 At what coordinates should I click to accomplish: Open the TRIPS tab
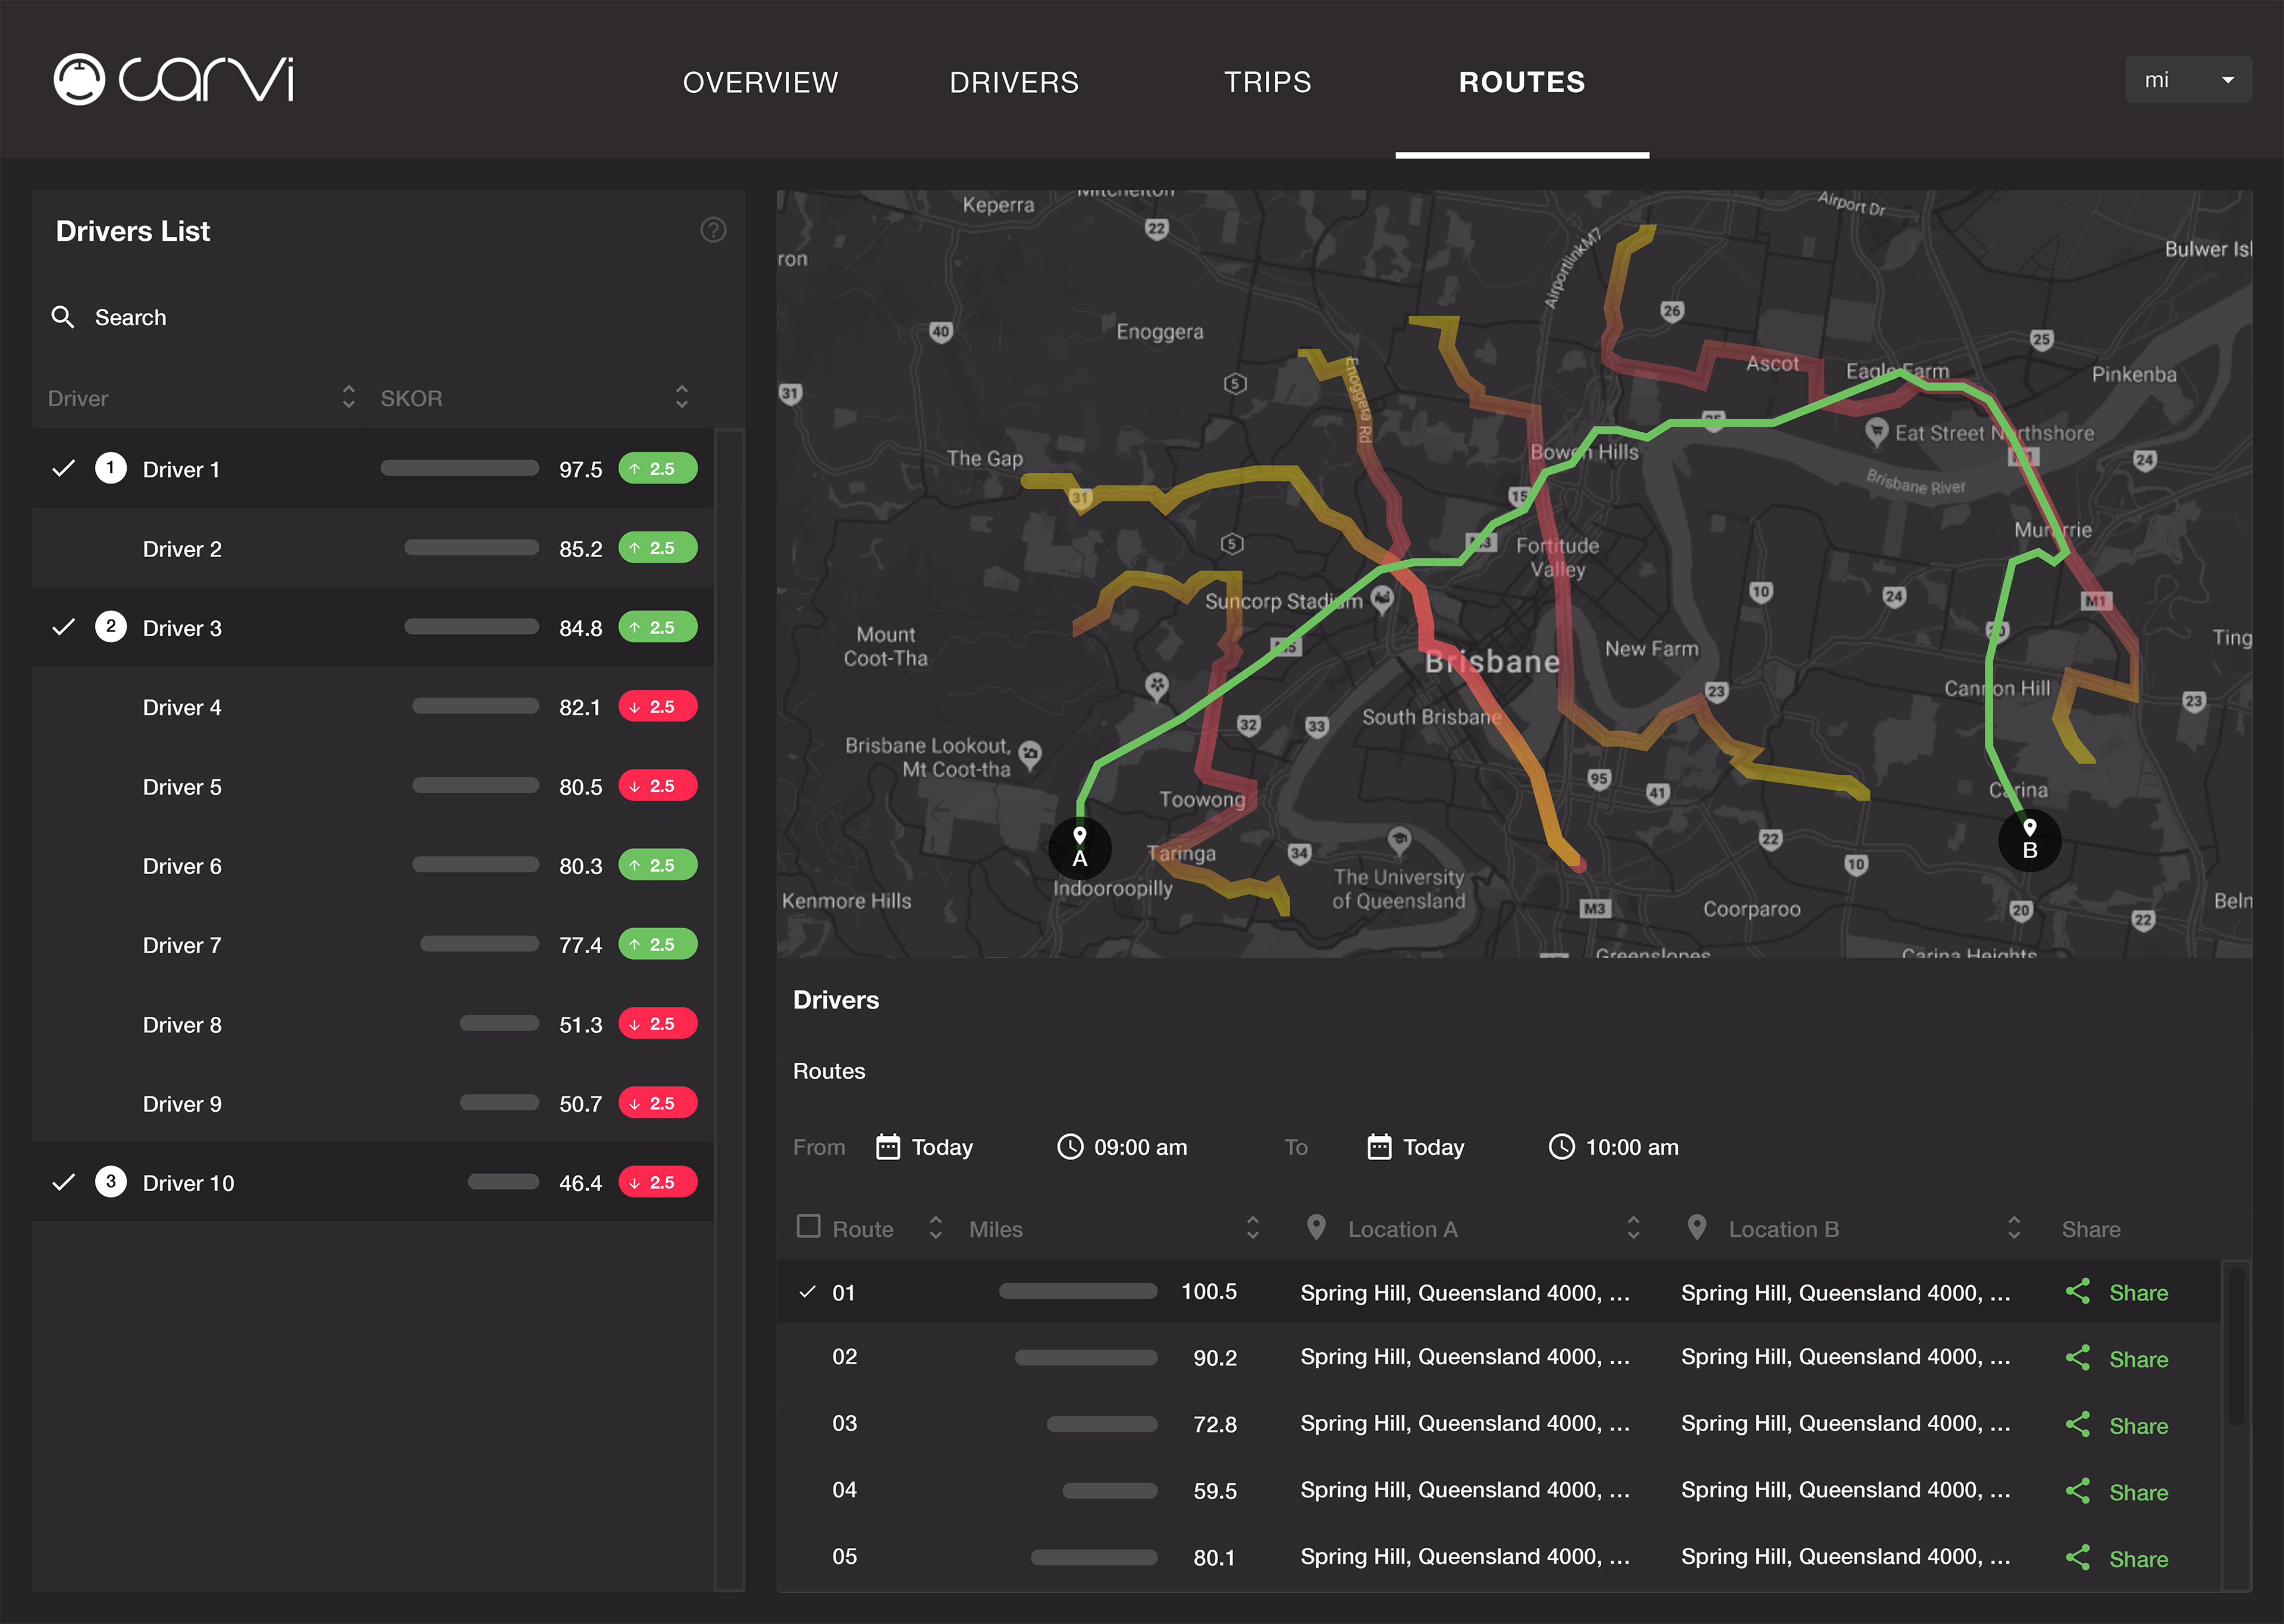[1267, 82]
